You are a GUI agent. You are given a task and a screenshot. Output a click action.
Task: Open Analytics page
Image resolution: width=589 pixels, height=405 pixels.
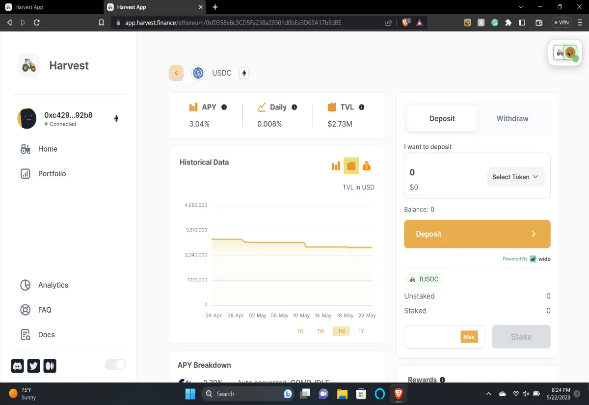point(44,285)
